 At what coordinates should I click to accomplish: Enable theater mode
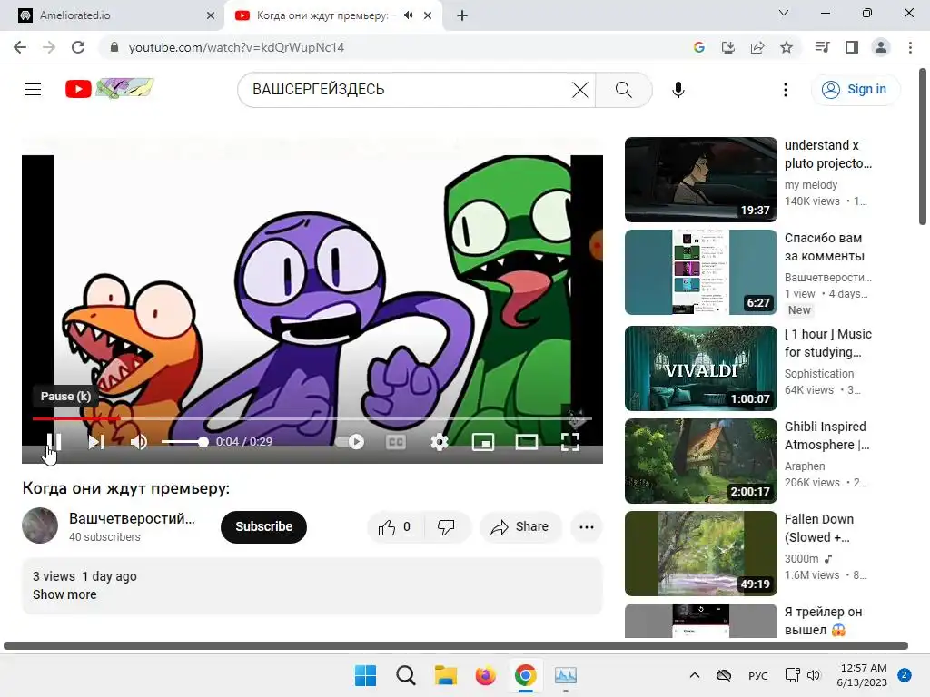(526, 442)
